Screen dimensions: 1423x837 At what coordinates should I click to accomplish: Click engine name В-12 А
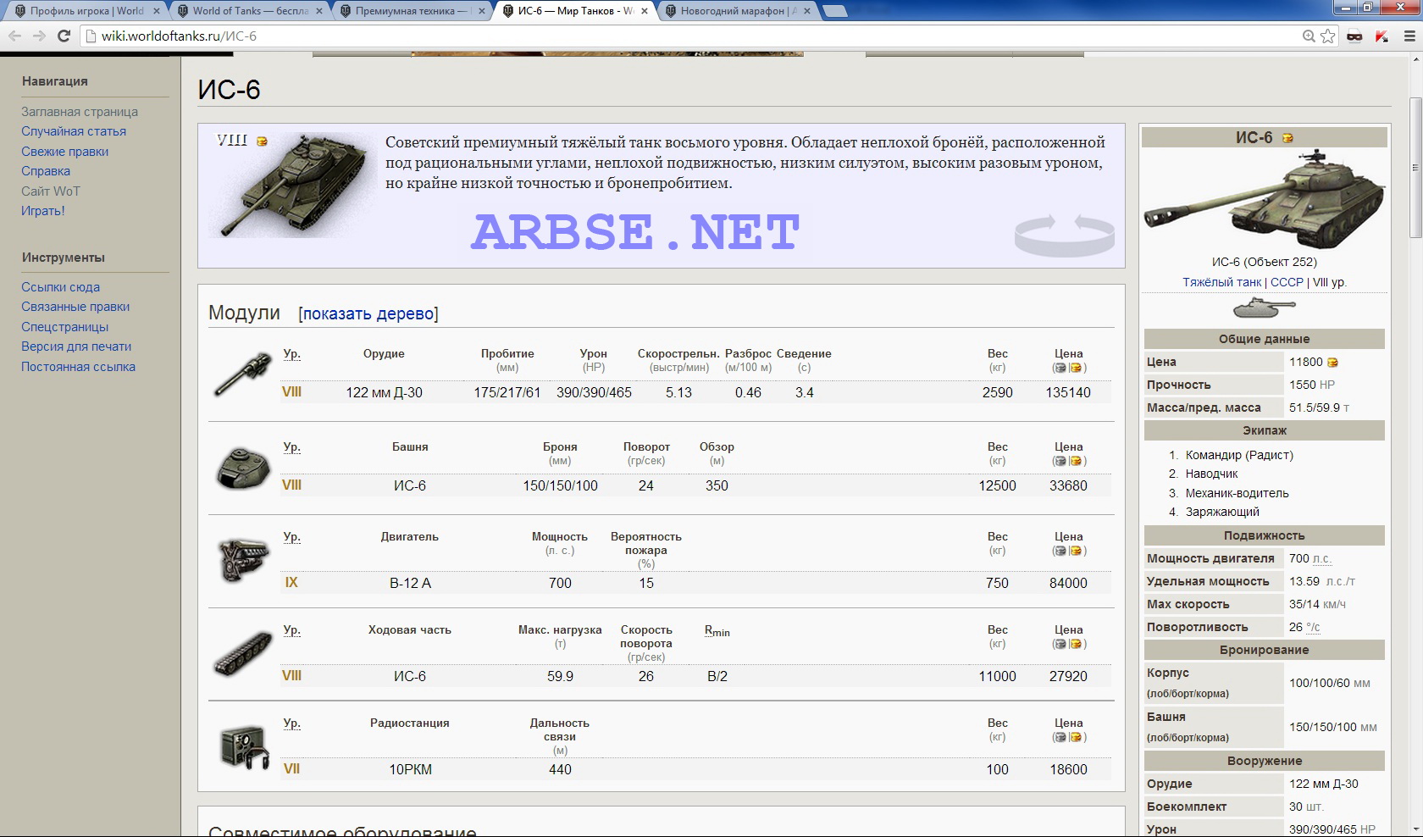click(x=410, y=584)
